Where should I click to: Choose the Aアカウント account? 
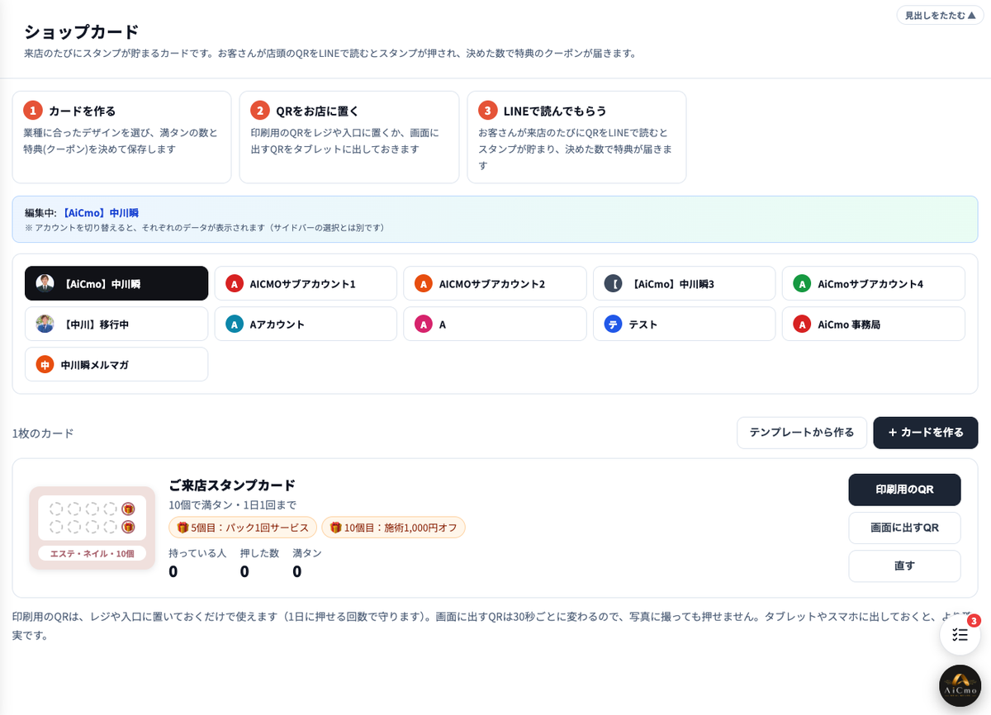306,324
